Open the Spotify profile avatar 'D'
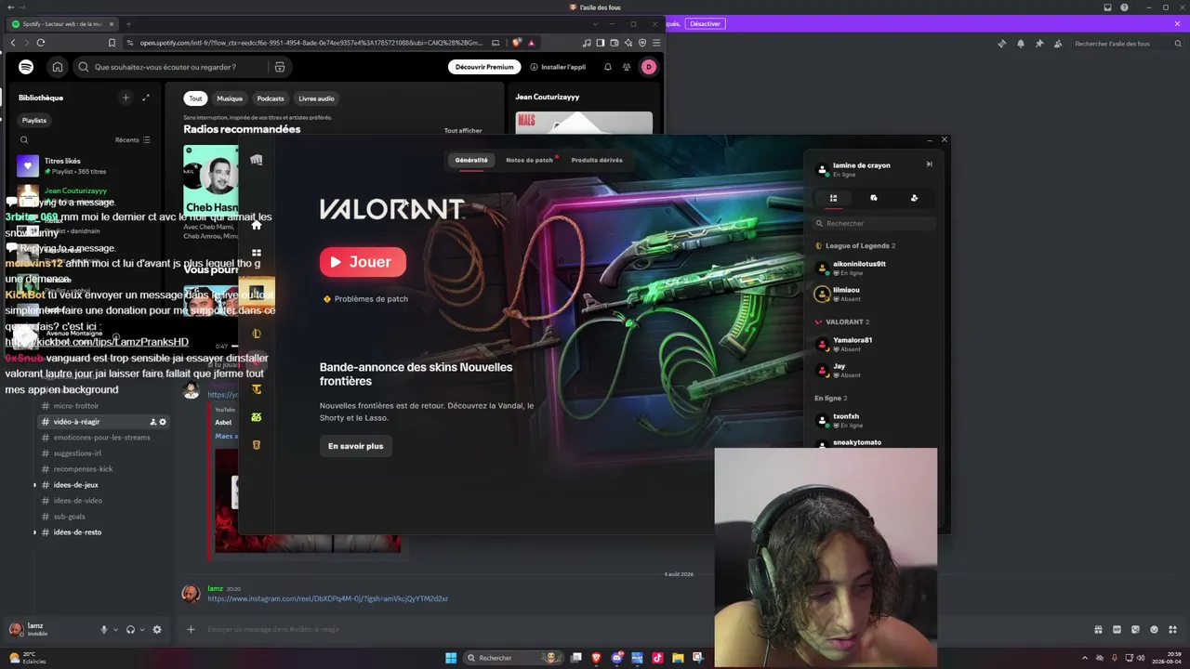This screenshot has height=669, width=1190. click(649, 67)
